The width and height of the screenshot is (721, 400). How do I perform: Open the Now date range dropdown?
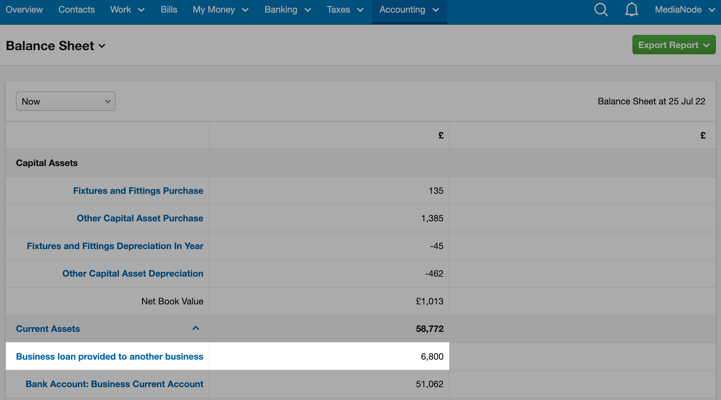[66, 101]
